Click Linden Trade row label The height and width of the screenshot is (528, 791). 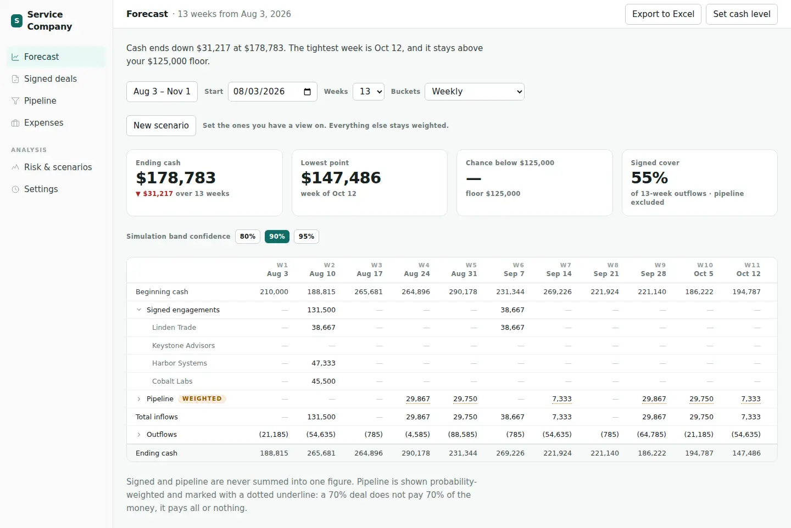174,328
